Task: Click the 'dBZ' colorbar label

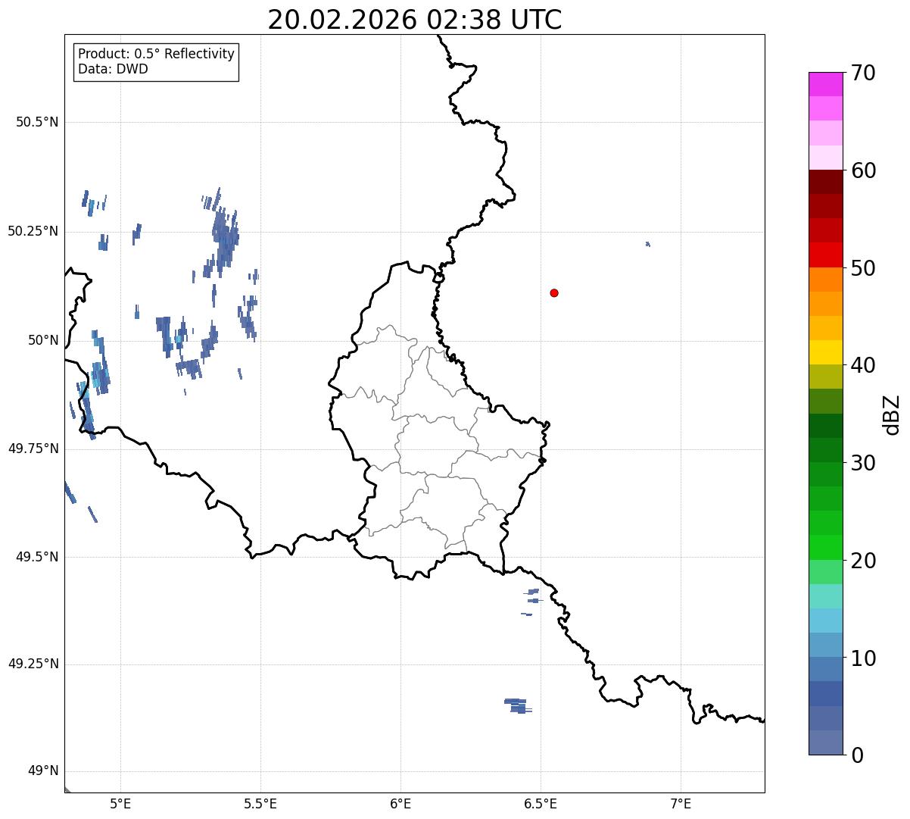Action: pos(892,414)
